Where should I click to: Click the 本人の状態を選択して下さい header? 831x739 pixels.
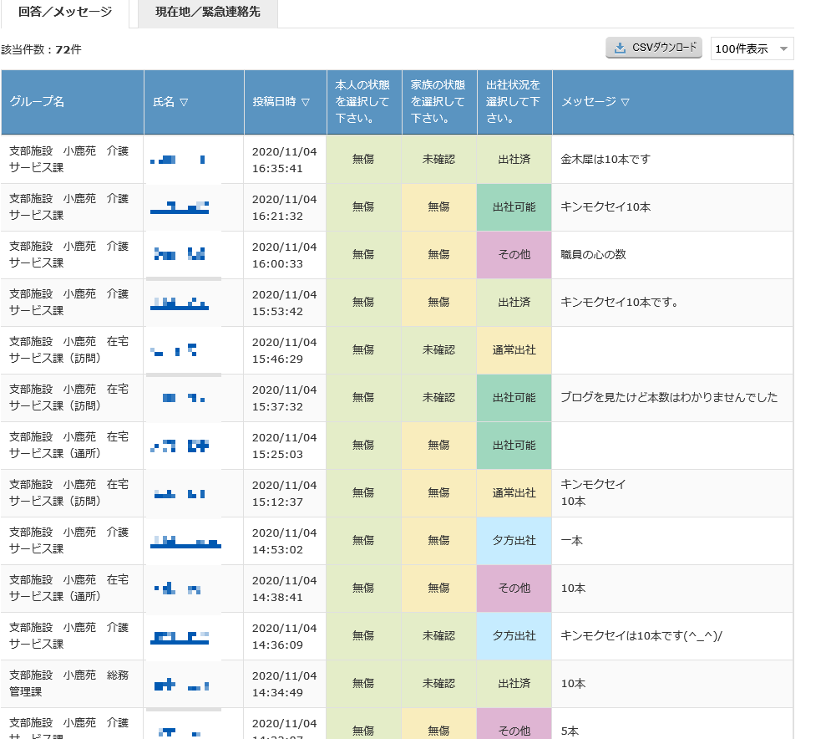pos(364,102)
